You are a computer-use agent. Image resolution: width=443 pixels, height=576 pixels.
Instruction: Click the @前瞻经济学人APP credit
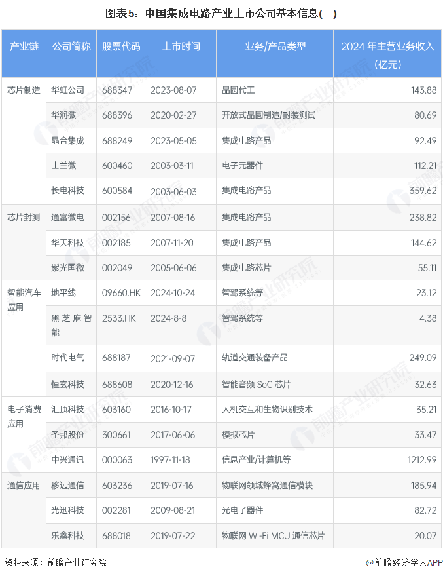point(404,562)
